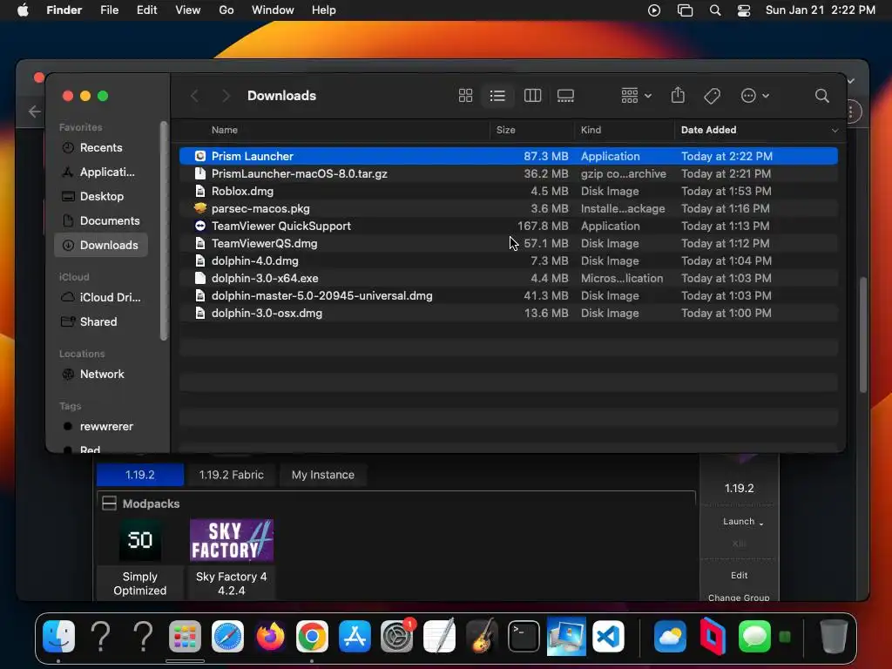892x669 pixels.
Task: Open the Help menu
Action: (x=324, y=10)
